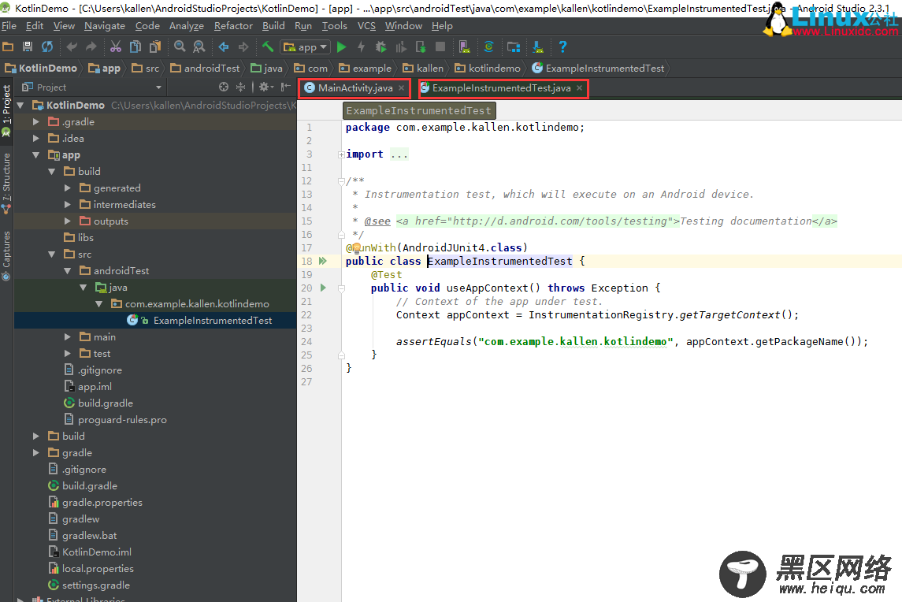
Task: Open the app run configuration dropdown
Action: [x=305, y=46]
